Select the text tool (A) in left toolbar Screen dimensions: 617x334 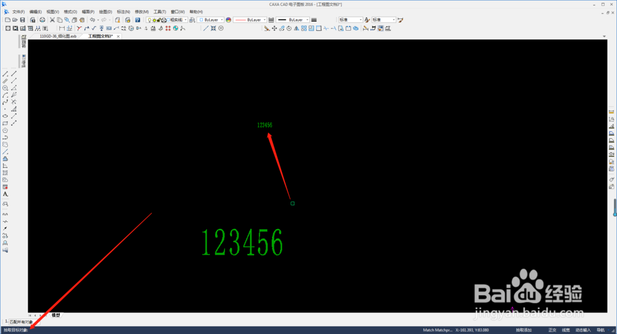[5, 194]
